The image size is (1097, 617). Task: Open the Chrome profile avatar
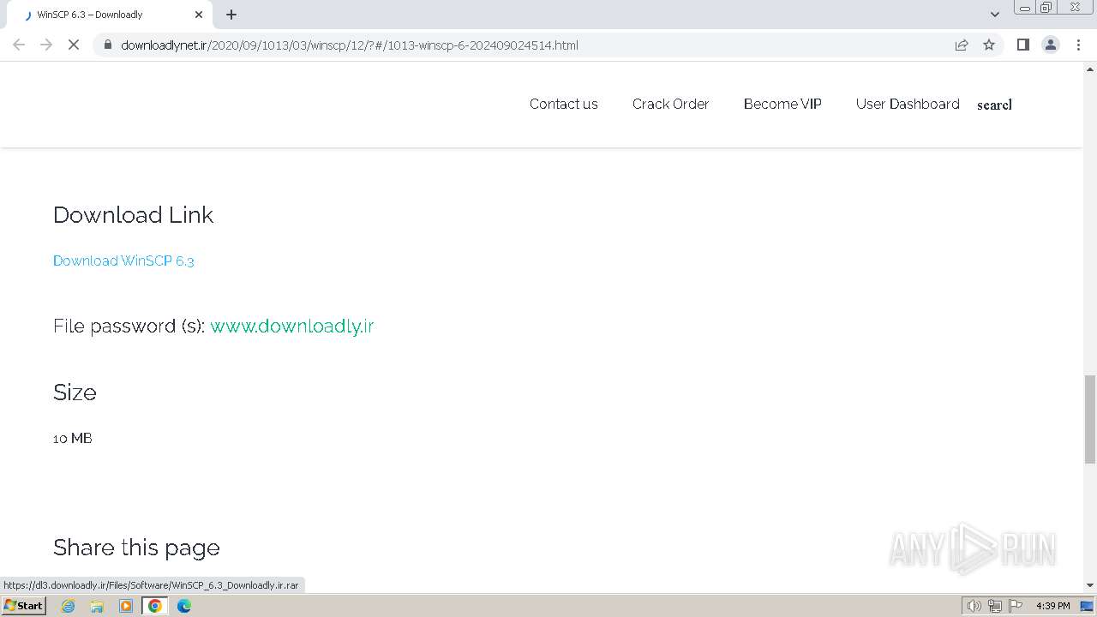point(1051,45)
